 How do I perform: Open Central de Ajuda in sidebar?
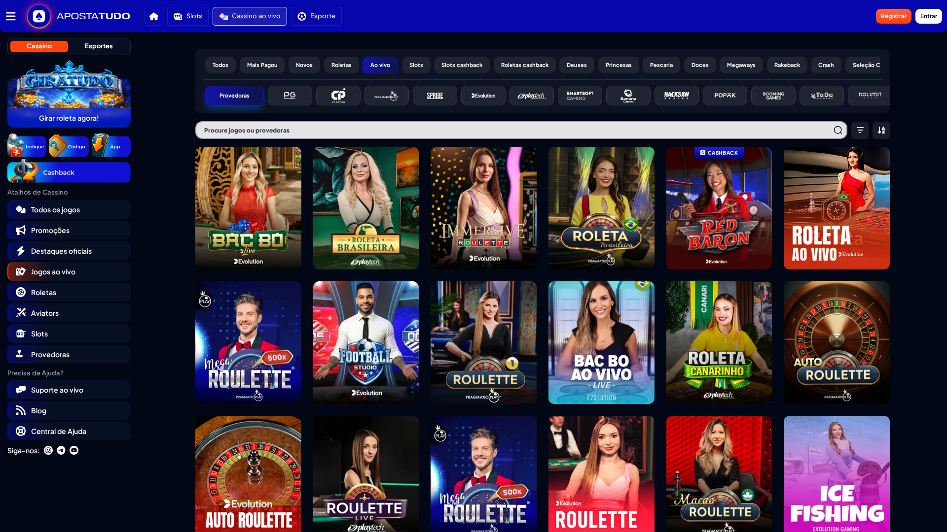coord(69,431)
